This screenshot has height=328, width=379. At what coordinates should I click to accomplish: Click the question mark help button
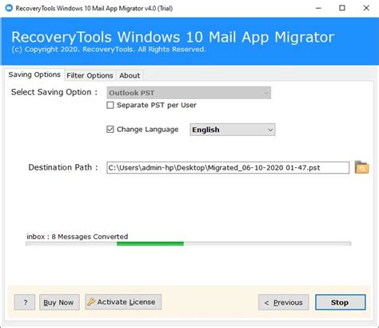25,302
